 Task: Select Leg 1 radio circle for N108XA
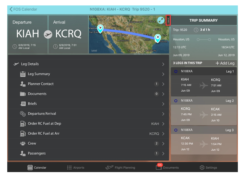pyautogui.click(x=176, y=71)
